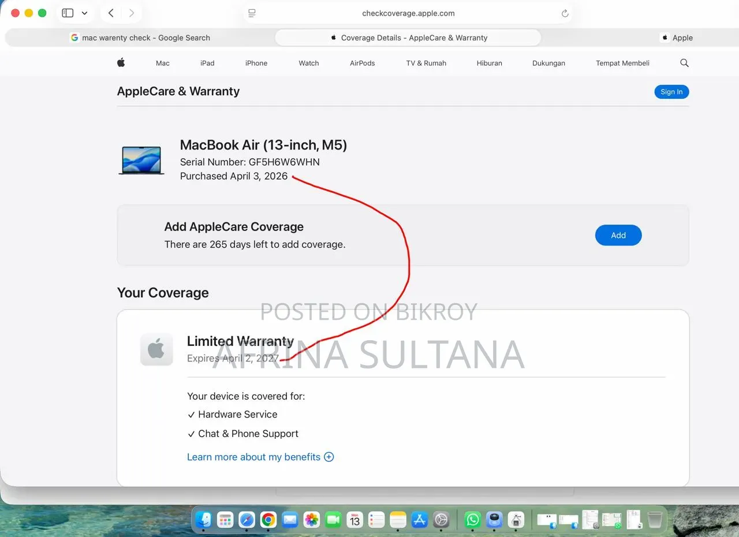The image size is (739, 537).
Task: Toggle the Safari sidebar icon
Action: click(68, 13)
